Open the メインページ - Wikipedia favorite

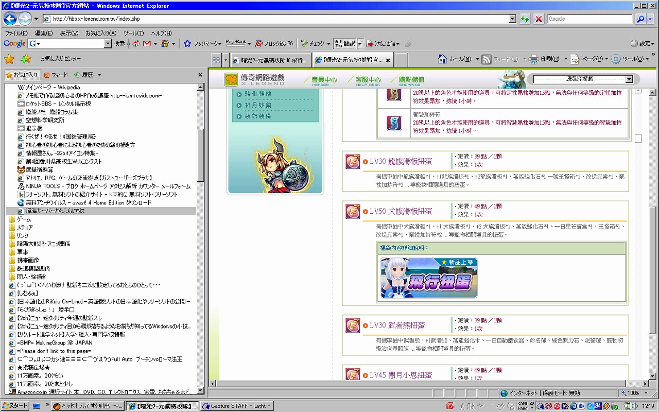click(x=53, y=87)
